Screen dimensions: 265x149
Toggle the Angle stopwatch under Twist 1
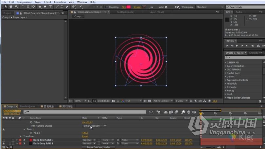[x=31, y=133]
